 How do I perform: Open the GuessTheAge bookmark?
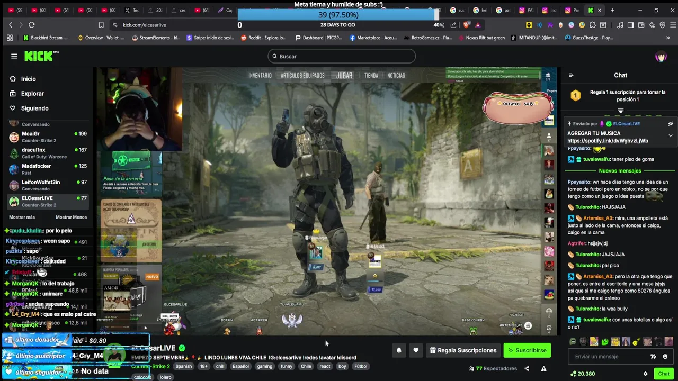pyautogui.click(x=589, y=38)
